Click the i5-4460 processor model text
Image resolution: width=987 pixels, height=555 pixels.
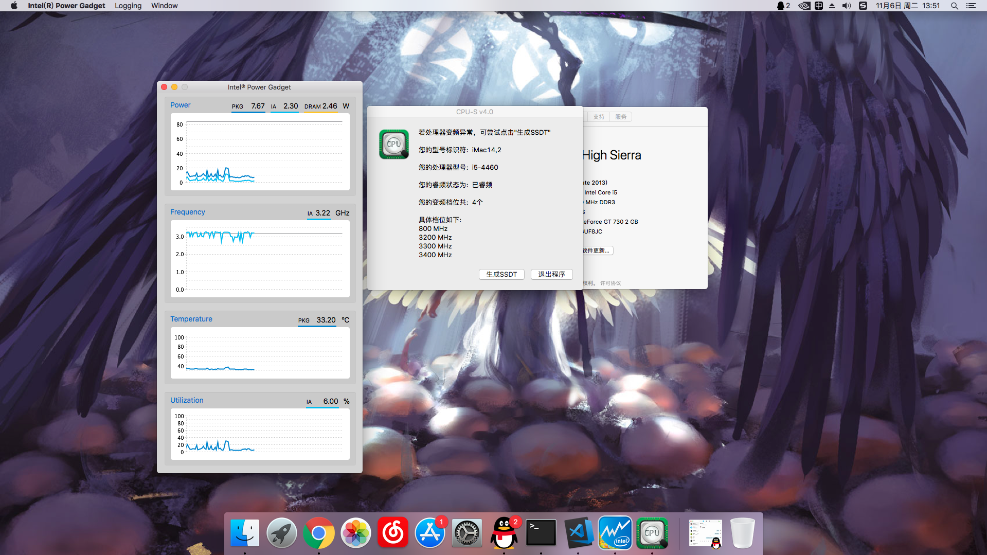tap(485, 167)
